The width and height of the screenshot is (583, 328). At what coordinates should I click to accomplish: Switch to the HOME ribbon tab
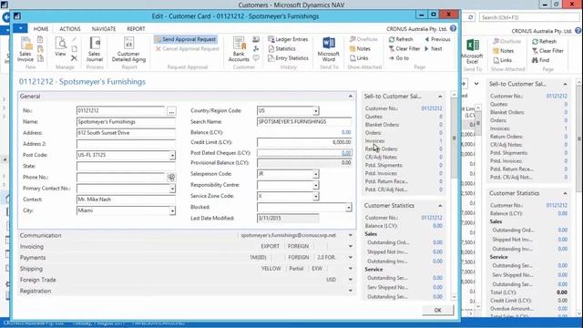(41, 28)
